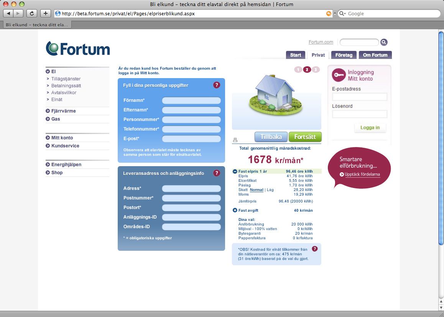Viewport: 444px width, 317px height.
Task: Open the Avtalsvillkor sidebar link
Action: 64,93
